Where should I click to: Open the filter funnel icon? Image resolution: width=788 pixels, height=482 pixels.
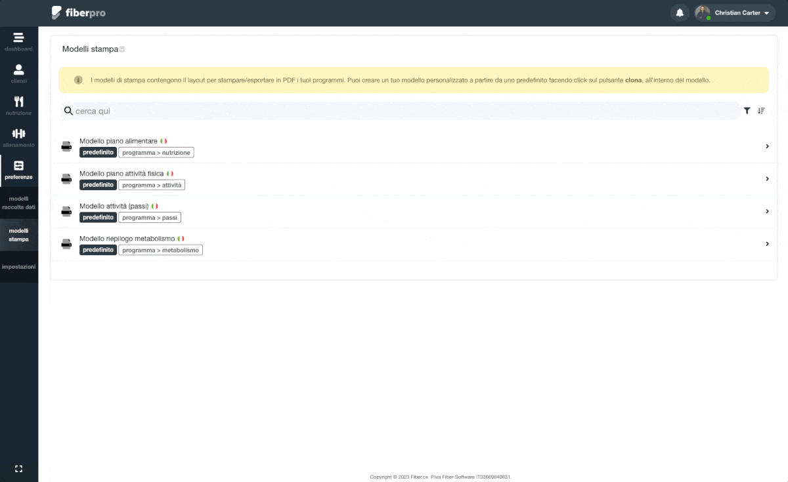747,111
